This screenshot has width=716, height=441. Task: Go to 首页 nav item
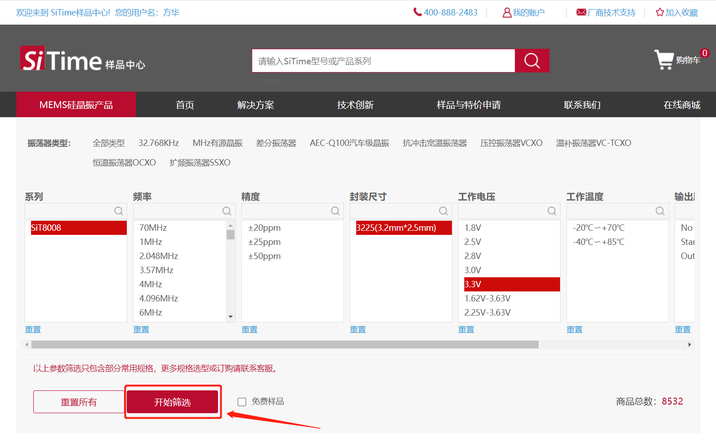tap(185, 105)
